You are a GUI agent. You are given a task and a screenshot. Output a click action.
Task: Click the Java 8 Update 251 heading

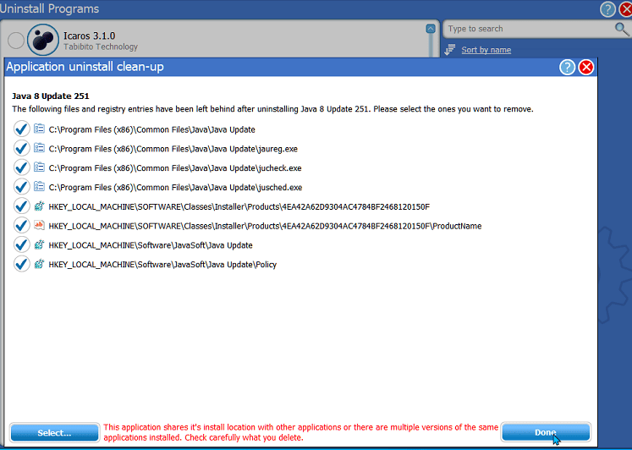coord(51,96)
